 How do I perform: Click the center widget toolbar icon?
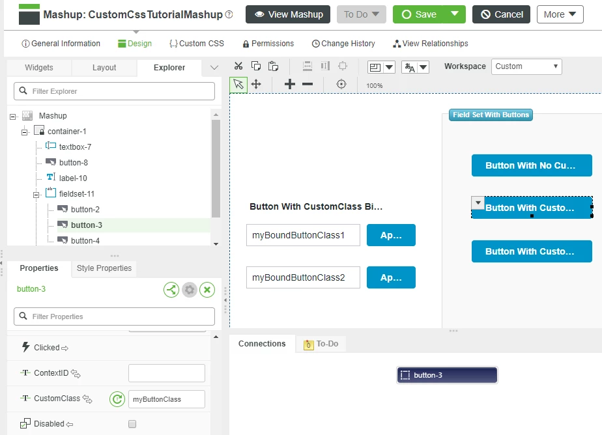(343, 66)
